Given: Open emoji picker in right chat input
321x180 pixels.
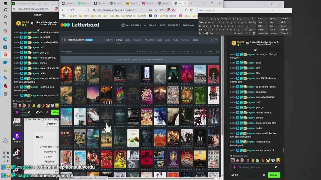Looking at the screenshot, I should 276,167.
